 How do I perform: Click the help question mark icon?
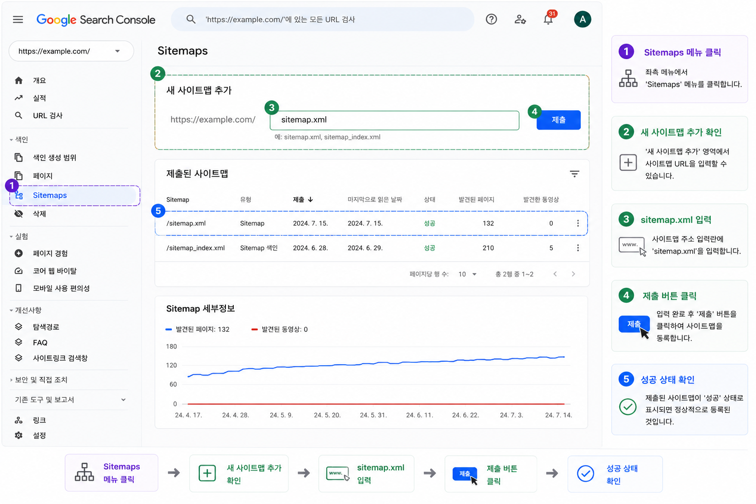[x=491, y=19]
